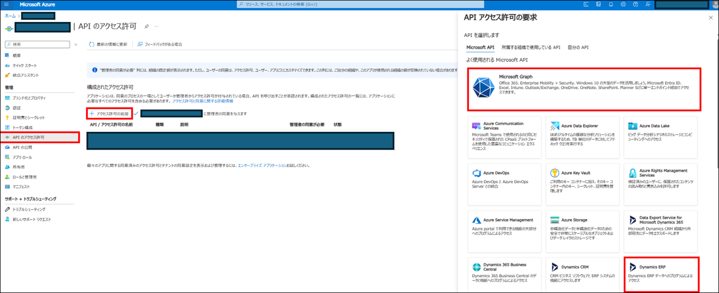Select Azure Data Lake card
719x293 pixels.
(x=661, y=138)
